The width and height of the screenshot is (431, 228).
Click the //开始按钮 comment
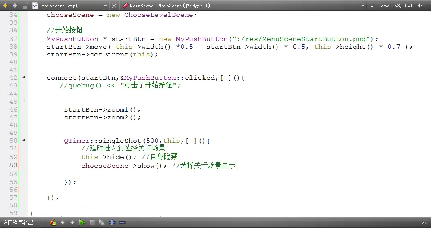pyautogui.click(x=65, y=30)
